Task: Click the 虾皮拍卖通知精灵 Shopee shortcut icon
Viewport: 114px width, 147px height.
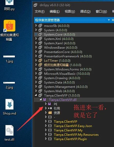Action: 9,26
